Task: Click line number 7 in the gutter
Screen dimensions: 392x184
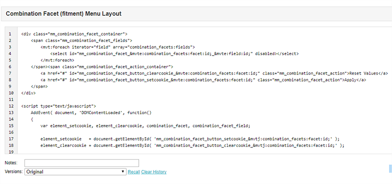Action: (x=10, y=73)
